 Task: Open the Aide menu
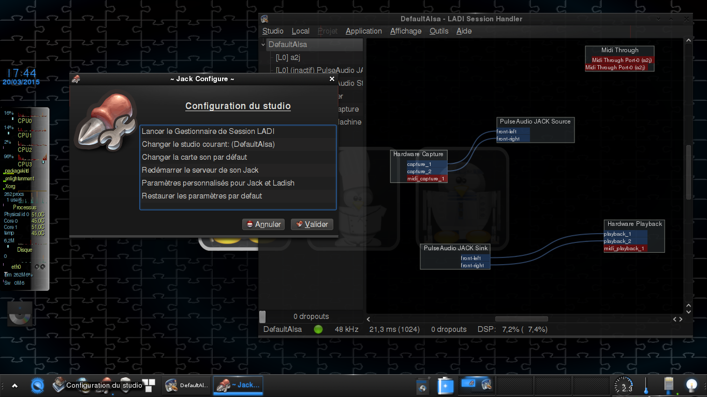click(x=464, y=31)
